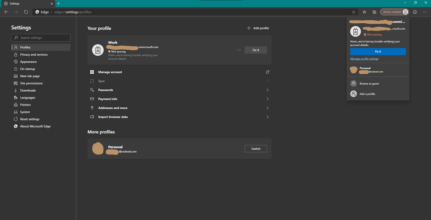This screenshot has height=220, width=431.
Task: Select the Settings browser tab
Action: (x=28, y=3)
